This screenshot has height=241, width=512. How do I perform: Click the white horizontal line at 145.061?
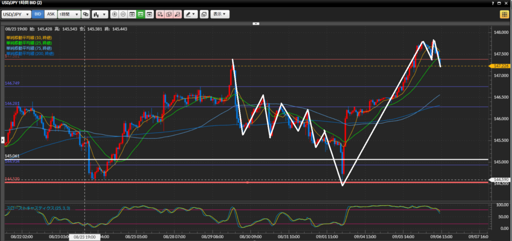(x=250, y=160)
